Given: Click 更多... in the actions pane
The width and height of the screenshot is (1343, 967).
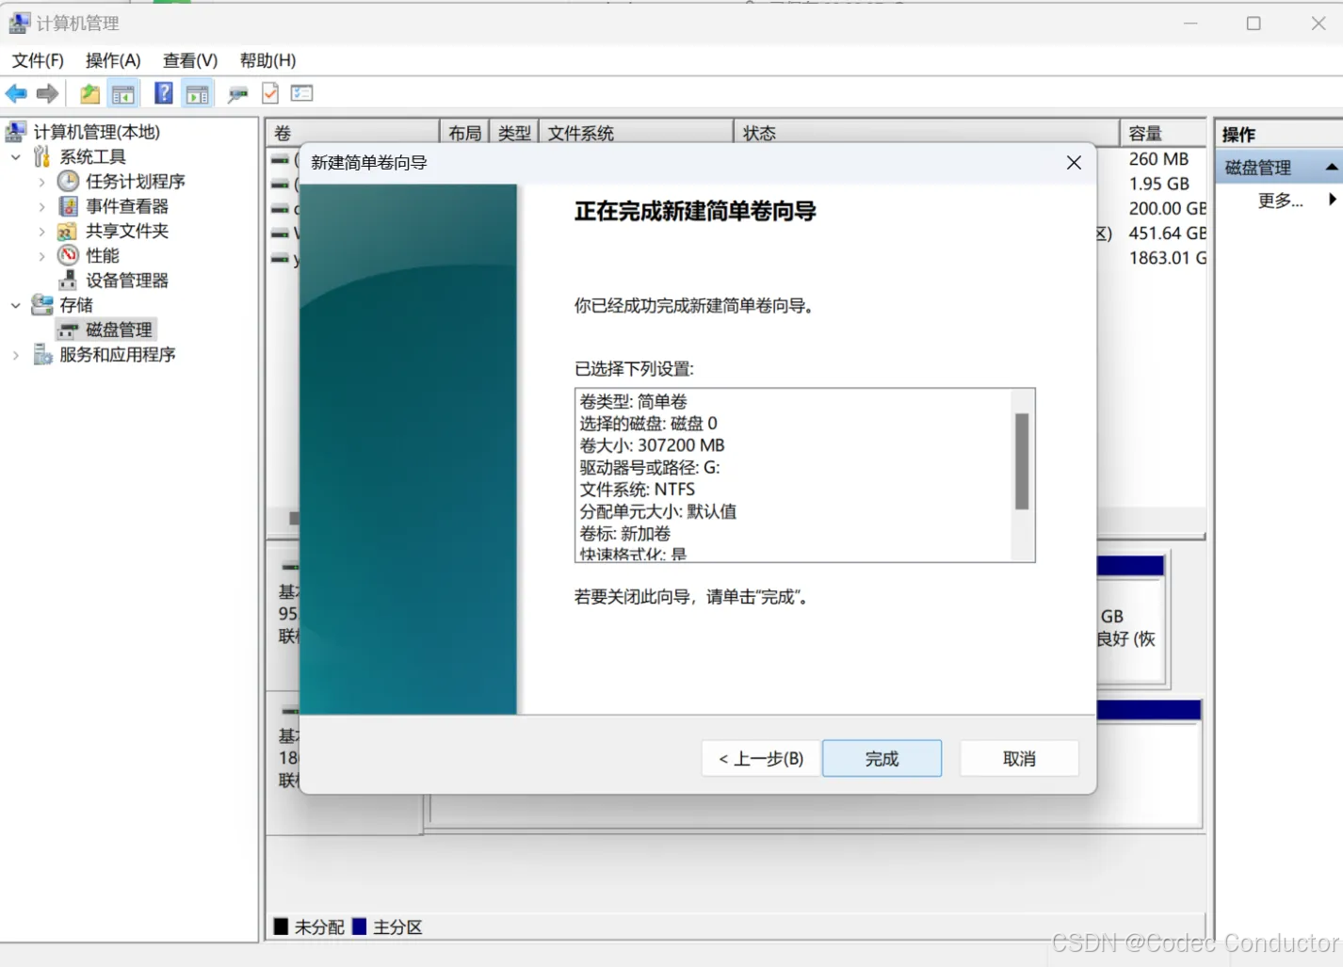Looking at the screenshot, I should (x=1280, y=200).
